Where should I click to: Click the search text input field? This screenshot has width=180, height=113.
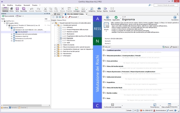pos(166,5)
